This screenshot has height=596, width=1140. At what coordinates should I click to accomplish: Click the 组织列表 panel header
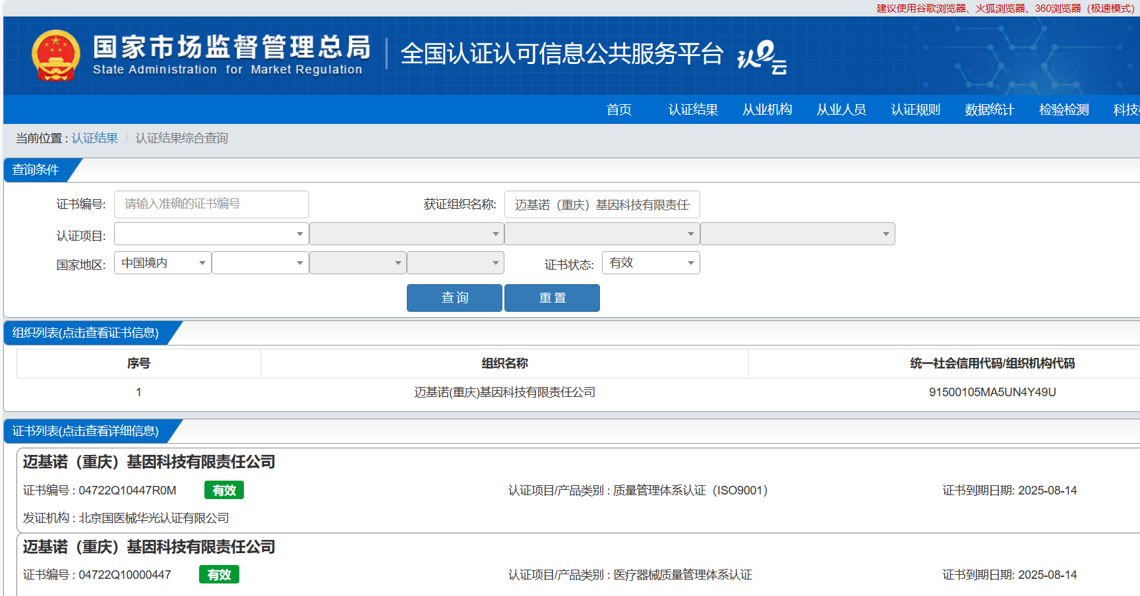(x=86, y=333)
